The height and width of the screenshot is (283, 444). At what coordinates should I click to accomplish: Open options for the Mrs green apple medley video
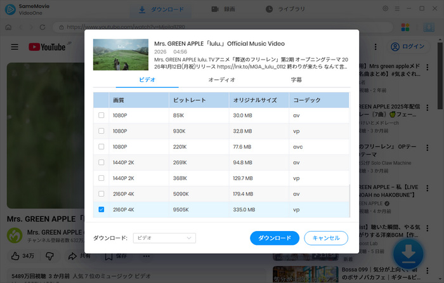tap(428, 67)
